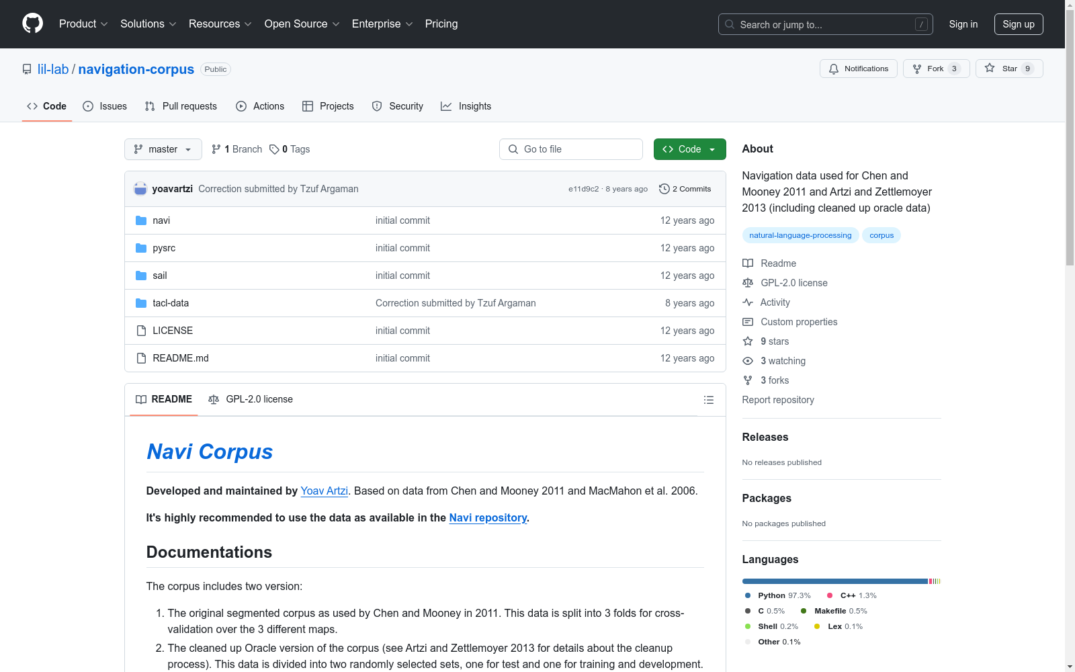This screenshot has width=1075, height=672.
Task: Open tacl-data commit message link
Action: tap(456, 303)
